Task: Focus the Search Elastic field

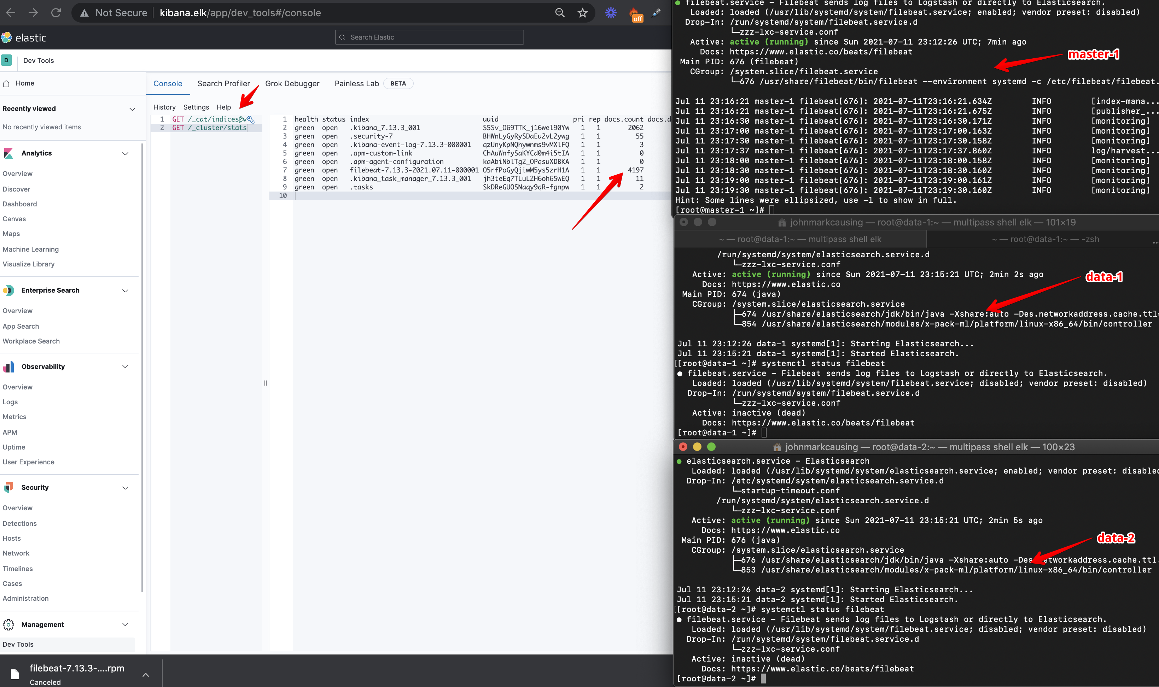Action: point(429,37)
